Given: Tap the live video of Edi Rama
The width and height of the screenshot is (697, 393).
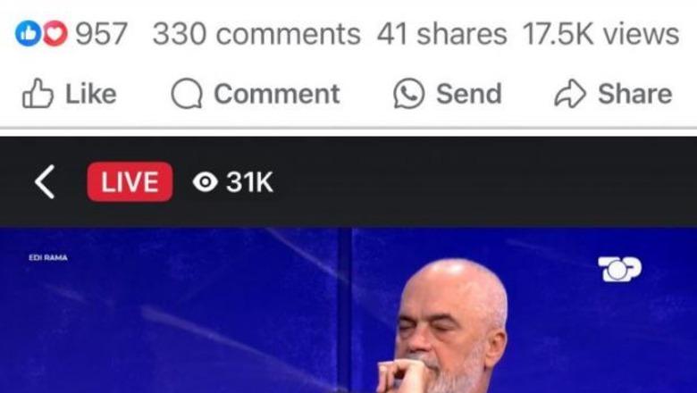Looking at the screenshot, I should 348,310.
